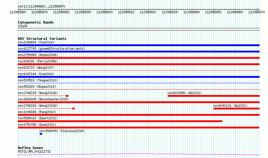Click ruler position 112988870
268x158 pixels.
click(39, 12)
